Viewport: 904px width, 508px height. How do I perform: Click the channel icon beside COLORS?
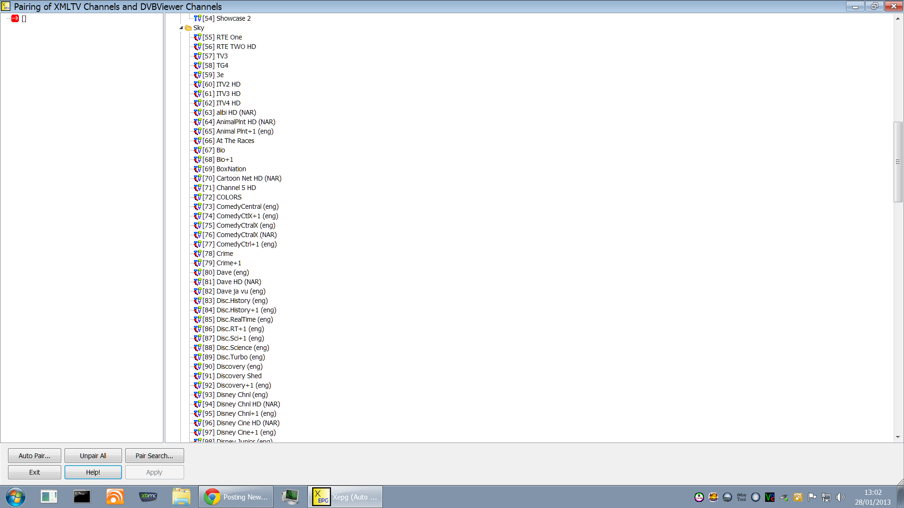click(x=197, y=197)
